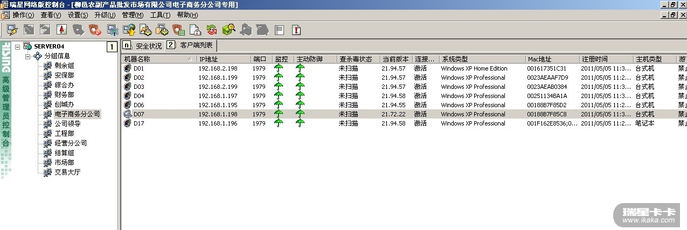Select the 安保部 group in the tree
Viewport: 687px width, 230px height.
[64, 75]
